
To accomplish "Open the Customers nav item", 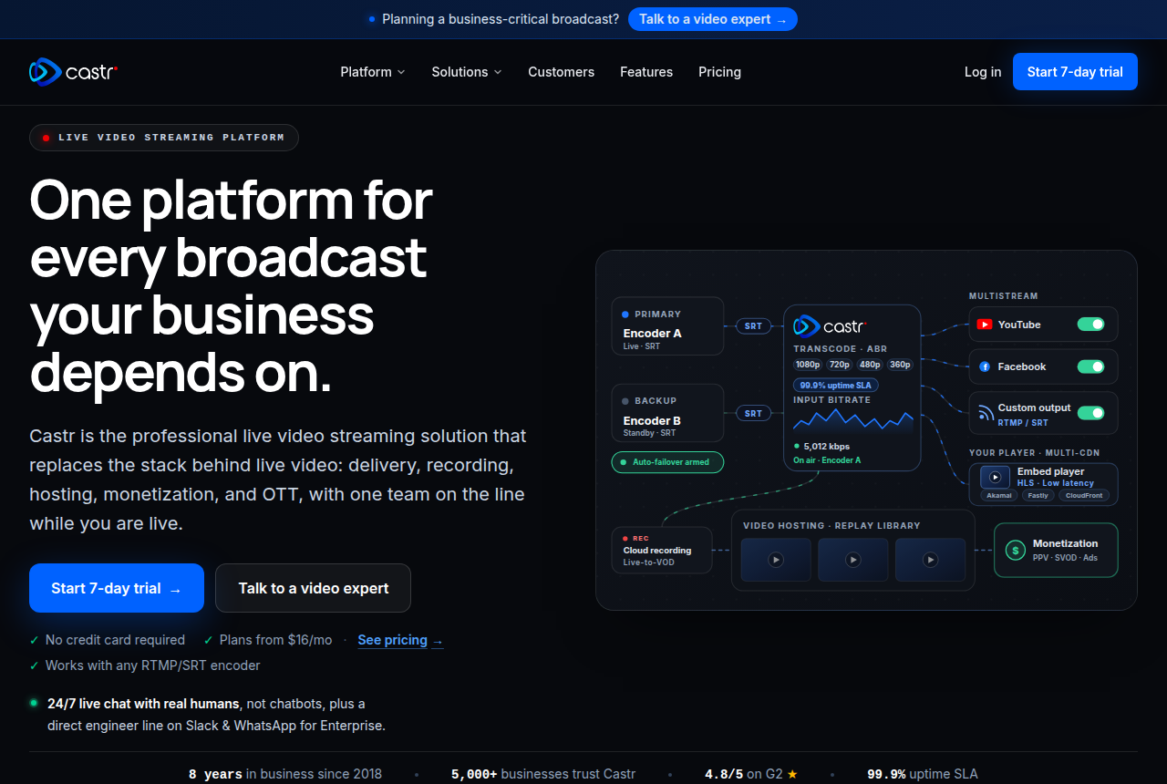I will pyautogui.click(x=561, y=72).
